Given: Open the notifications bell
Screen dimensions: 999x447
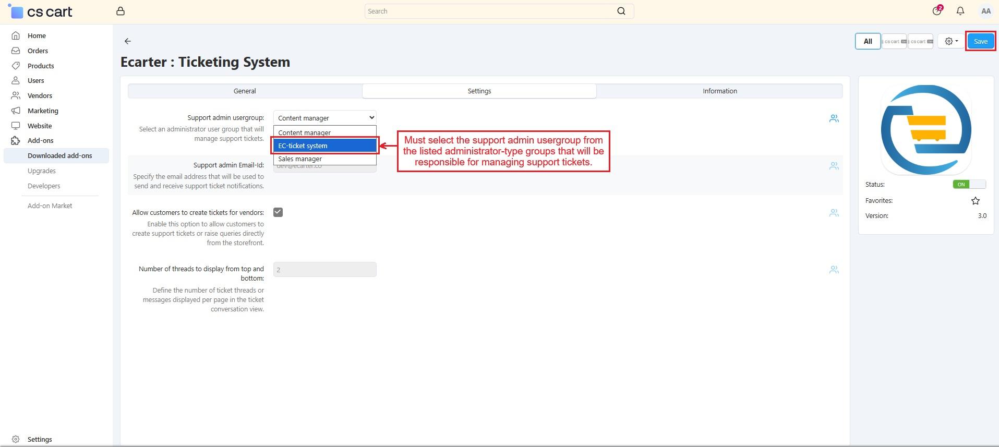Looking at the screenshot, I should pos(960,11).
